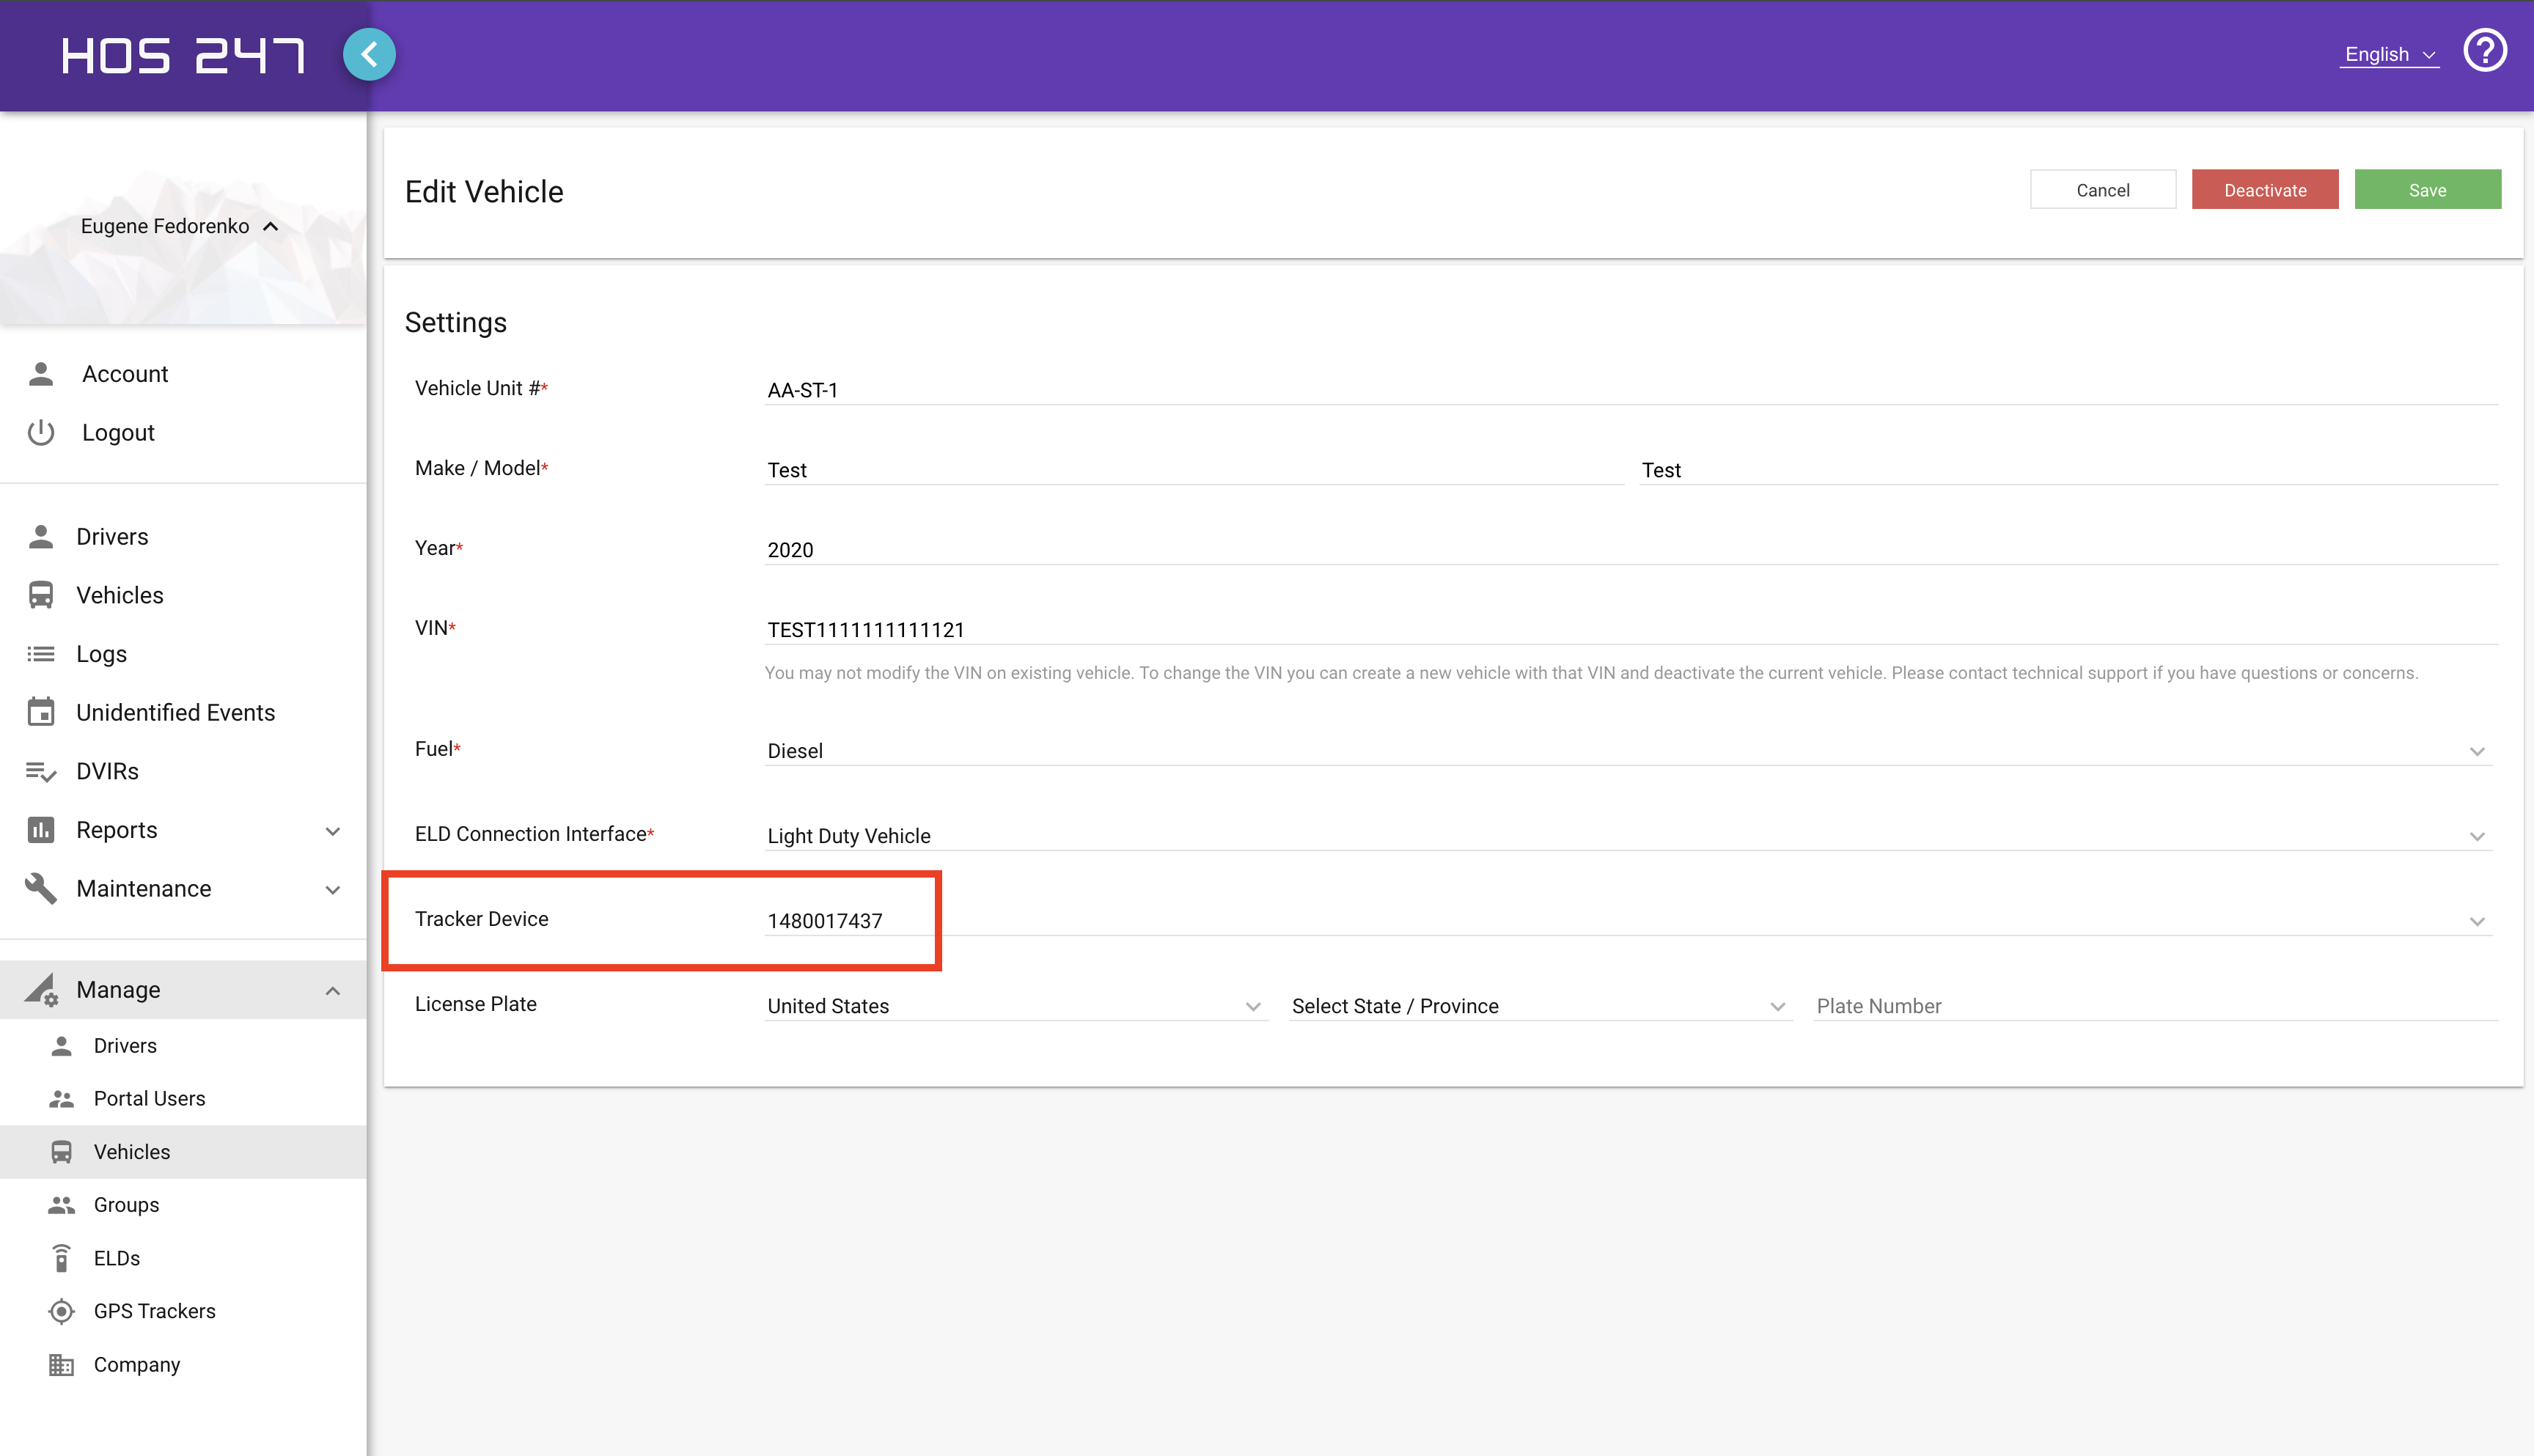Click the Manage settings icon
This screenshot has width=2534, height=1456.
tap(41, 990)
